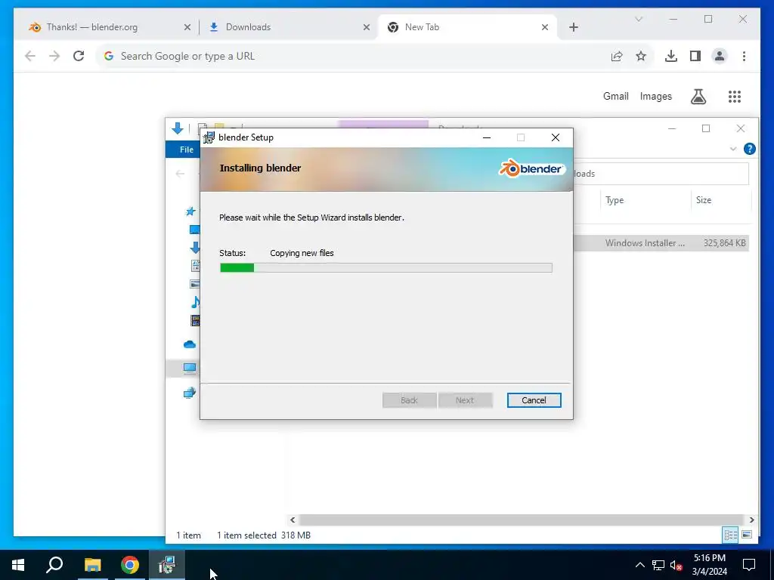This screenshot has width=774, height=580.
Task: Switch Explorer to large icons view
Action: [747, 535]
